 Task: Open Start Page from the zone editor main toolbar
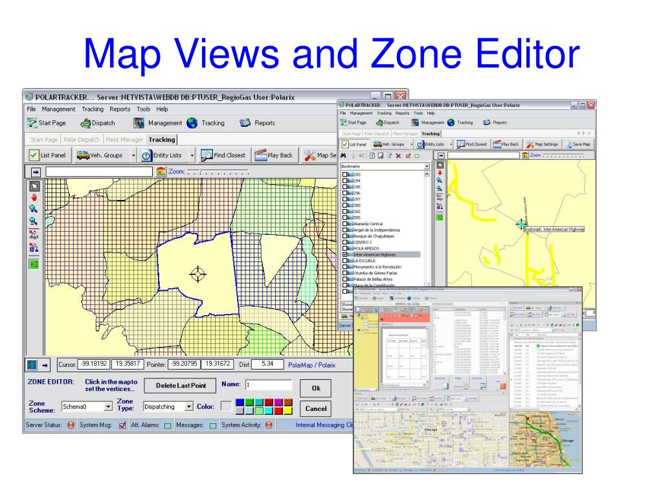[x=47, y=123]
